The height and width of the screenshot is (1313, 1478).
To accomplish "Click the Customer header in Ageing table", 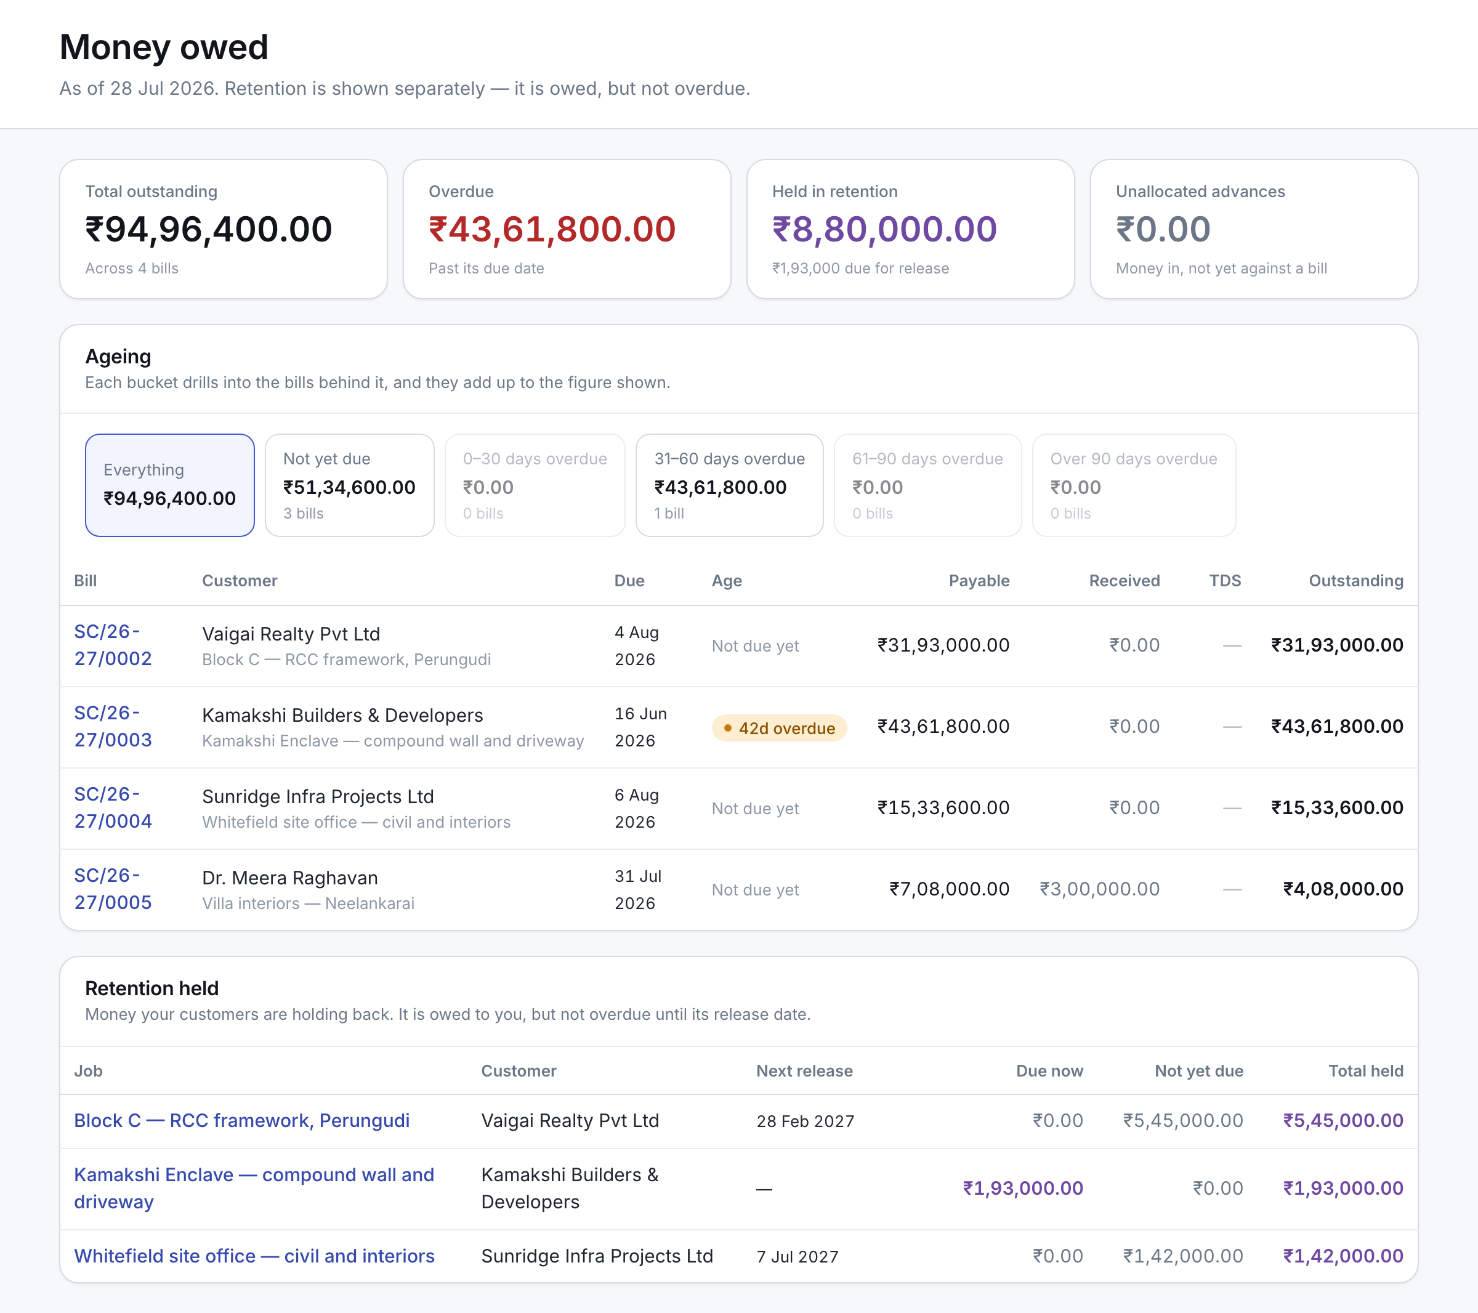I will (x=240, y=581).
